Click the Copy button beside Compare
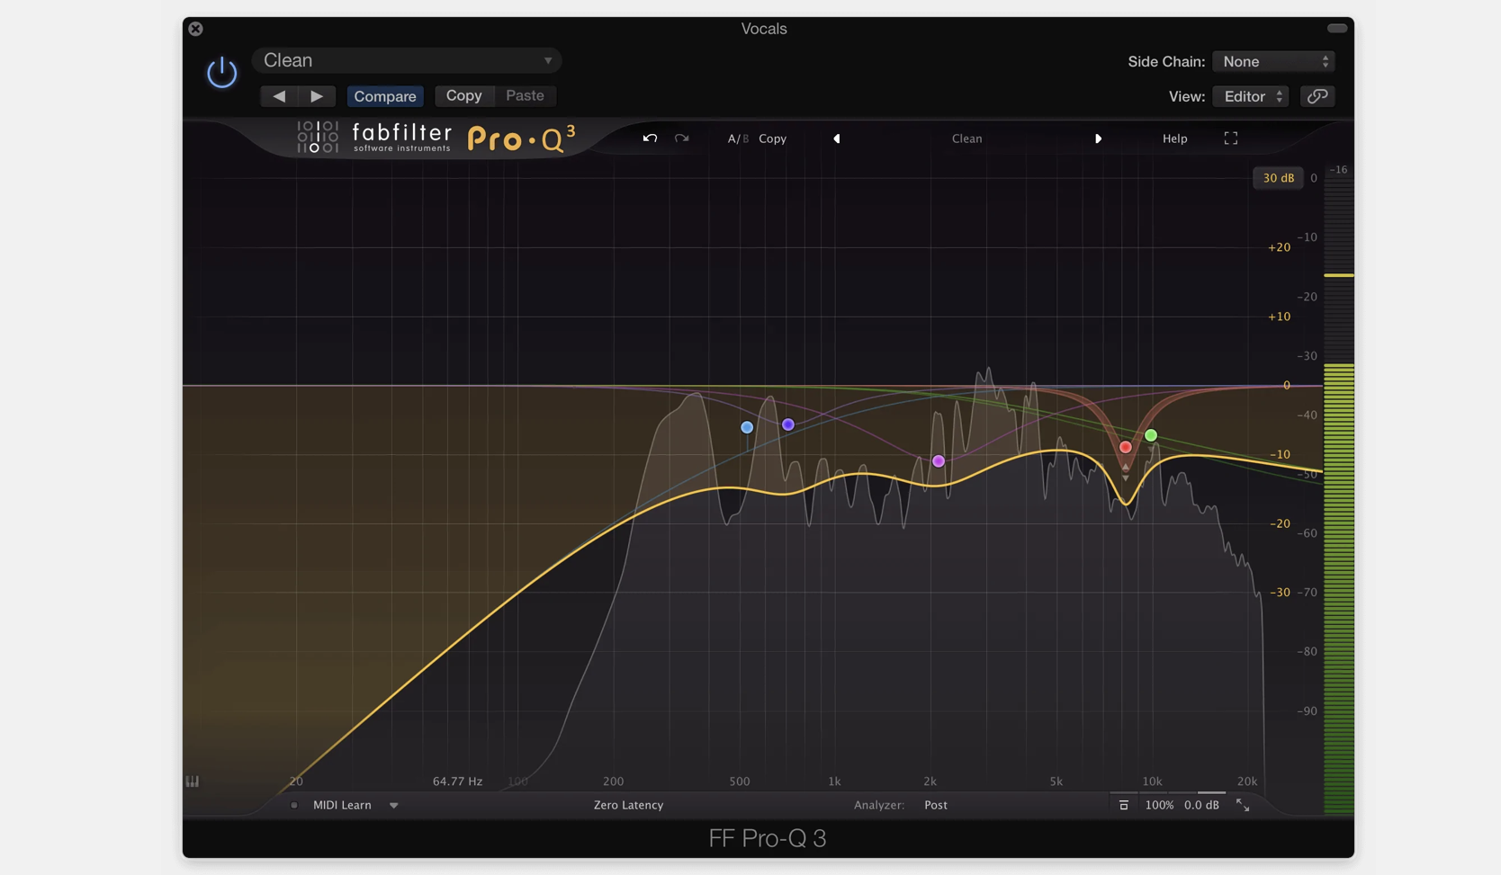Image resolution: width=1501 pixels, height=875 pixels. (464, 95)
